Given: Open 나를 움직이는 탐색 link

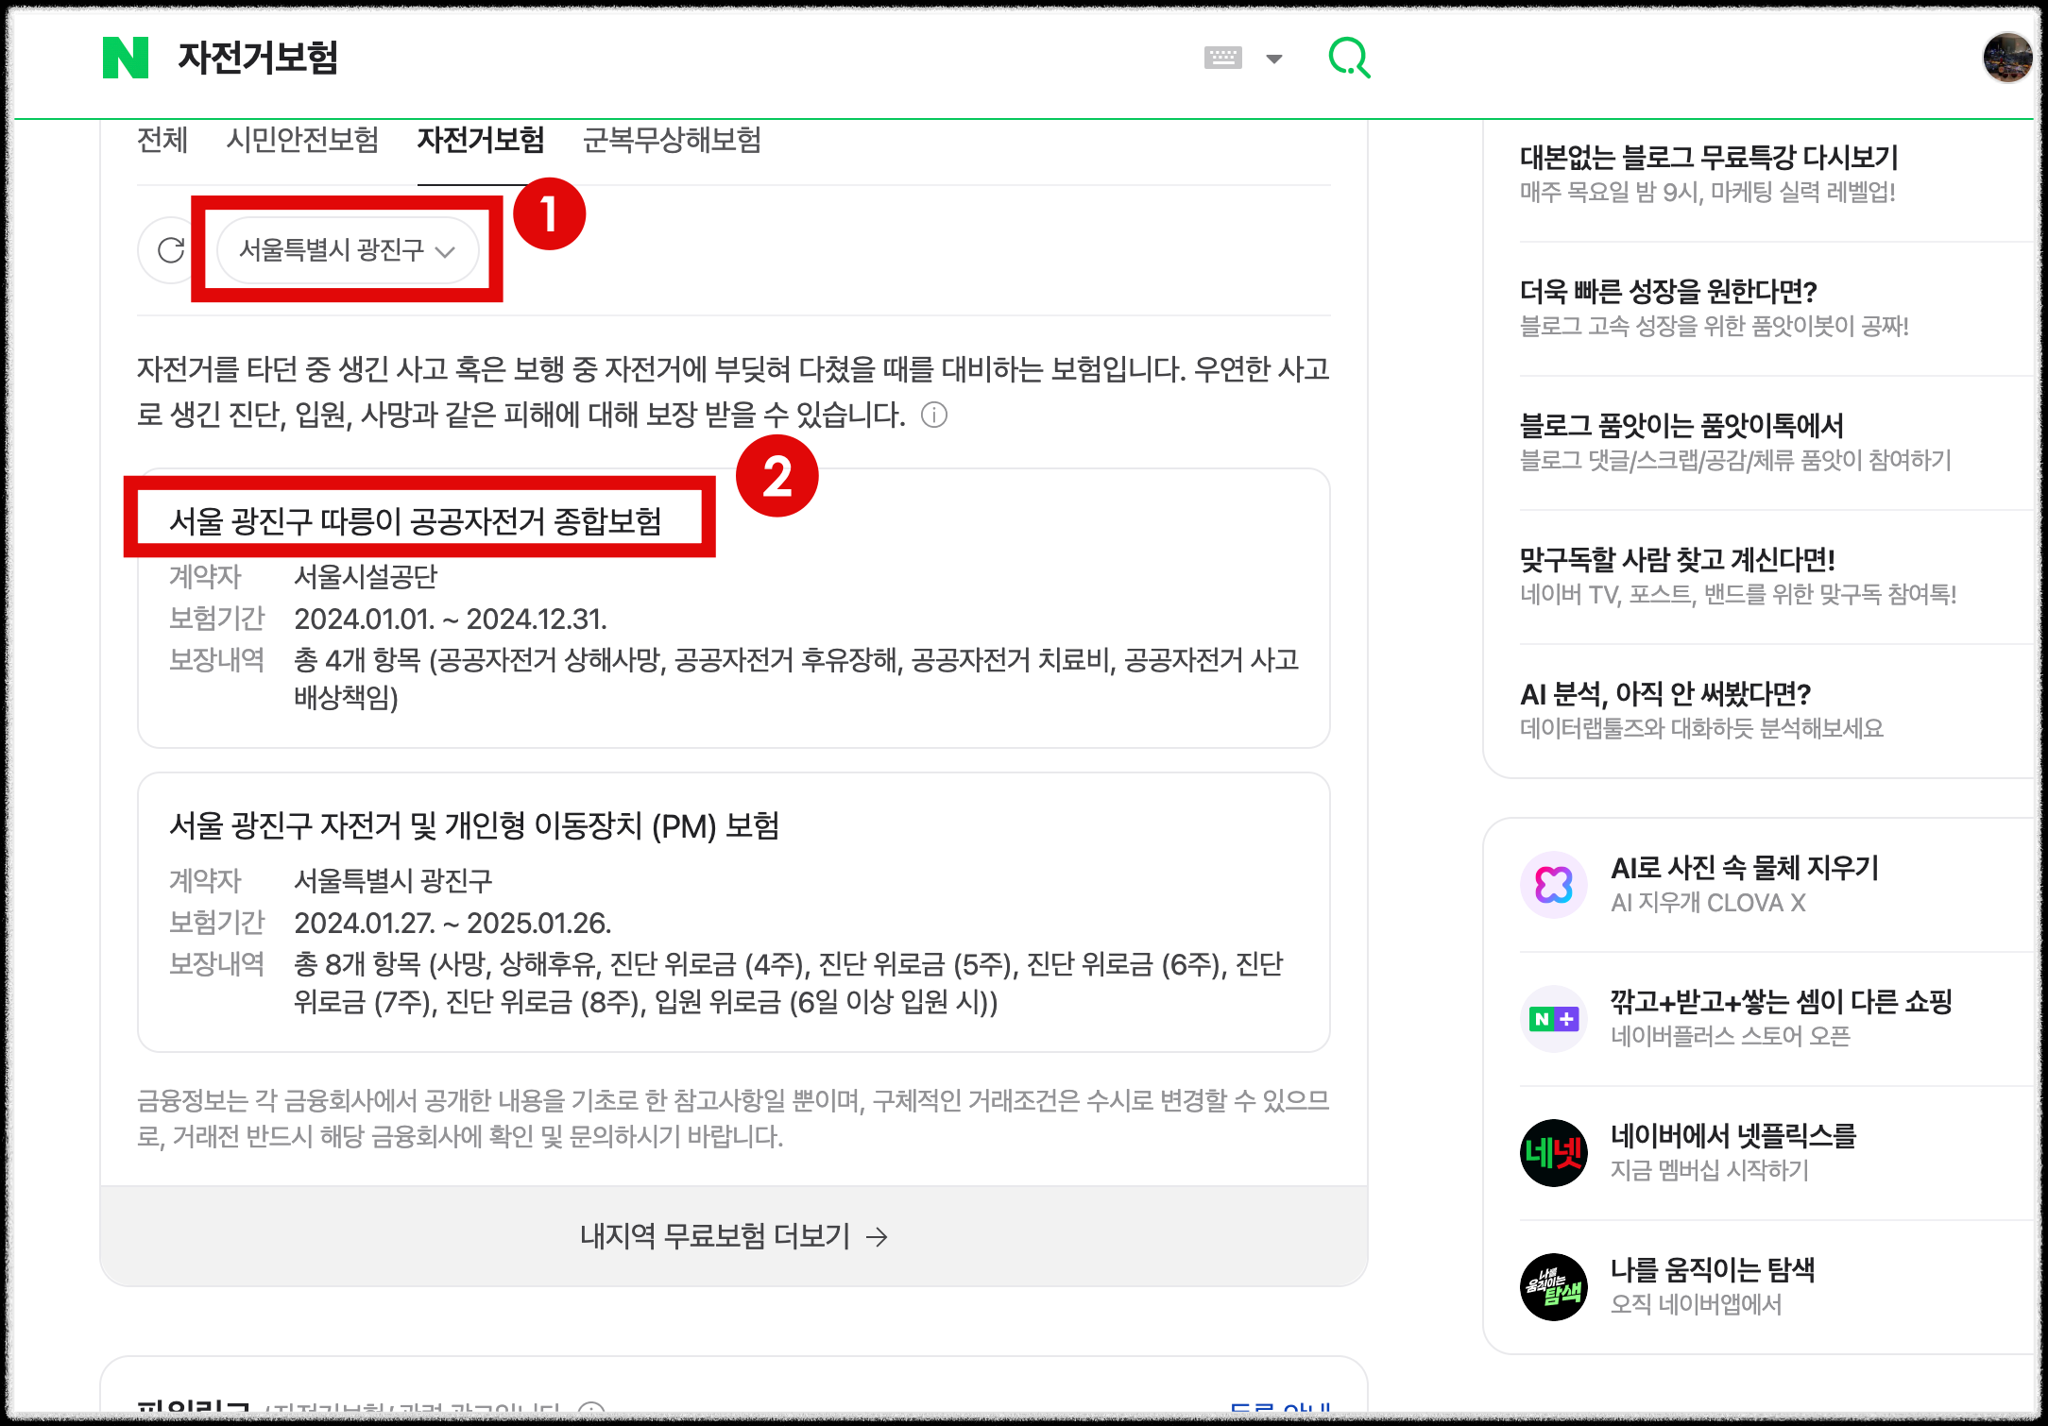Looking at the screenshot, I should coord(1713,1269).
